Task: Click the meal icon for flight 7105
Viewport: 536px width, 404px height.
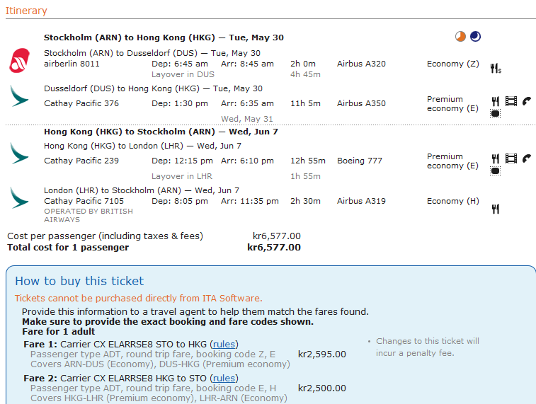Action: (x=496, y=209)
